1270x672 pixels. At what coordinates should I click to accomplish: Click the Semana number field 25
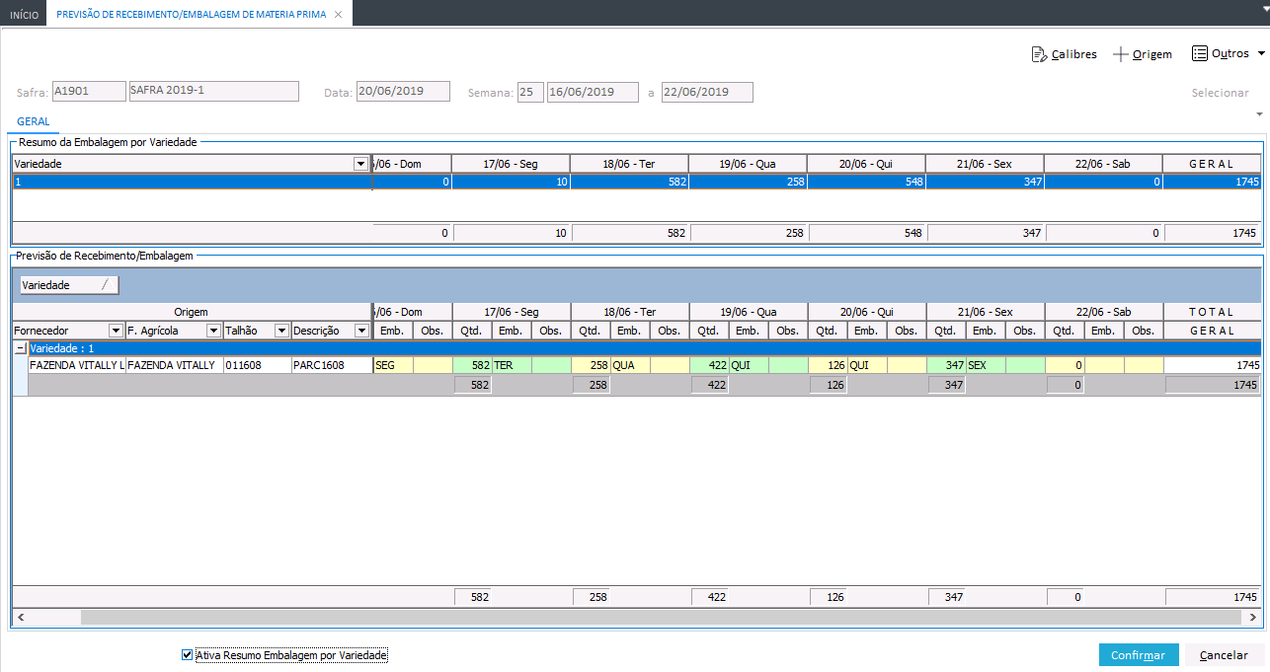(x=530, y=92)
